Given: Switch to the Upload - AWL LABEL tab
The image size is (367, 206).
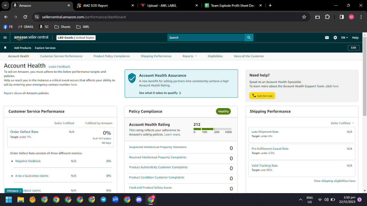Looking at the screenshot, I should click(170, 5).
